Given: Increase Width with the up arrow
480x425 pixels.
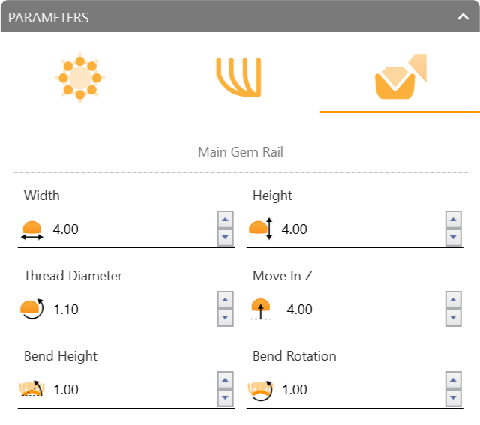Looking at the screenshot, I should pyautogui.click(x=225, y=220).
